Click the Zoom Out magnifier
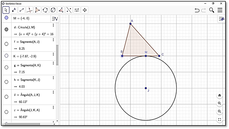Image resolution: width=229 pixels, height=129 pixels. coord(219,111)
